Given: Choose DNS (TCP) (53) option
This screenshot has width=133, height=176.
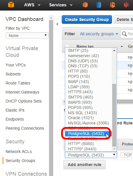Looking at the screenshot, I should [89, 66].
